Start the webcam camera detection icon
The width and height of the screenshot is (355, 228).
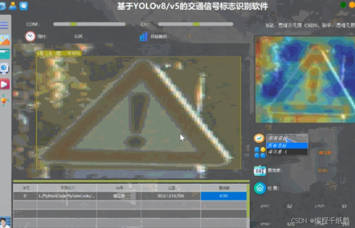coord(4,69)
